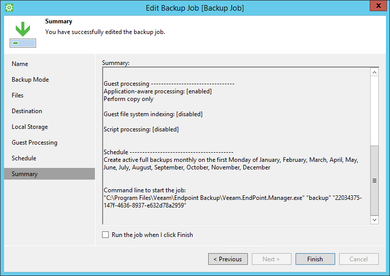390x276 pixels.
Task: Click the 'Command line to start the job:' text
Action: (145, 190)
